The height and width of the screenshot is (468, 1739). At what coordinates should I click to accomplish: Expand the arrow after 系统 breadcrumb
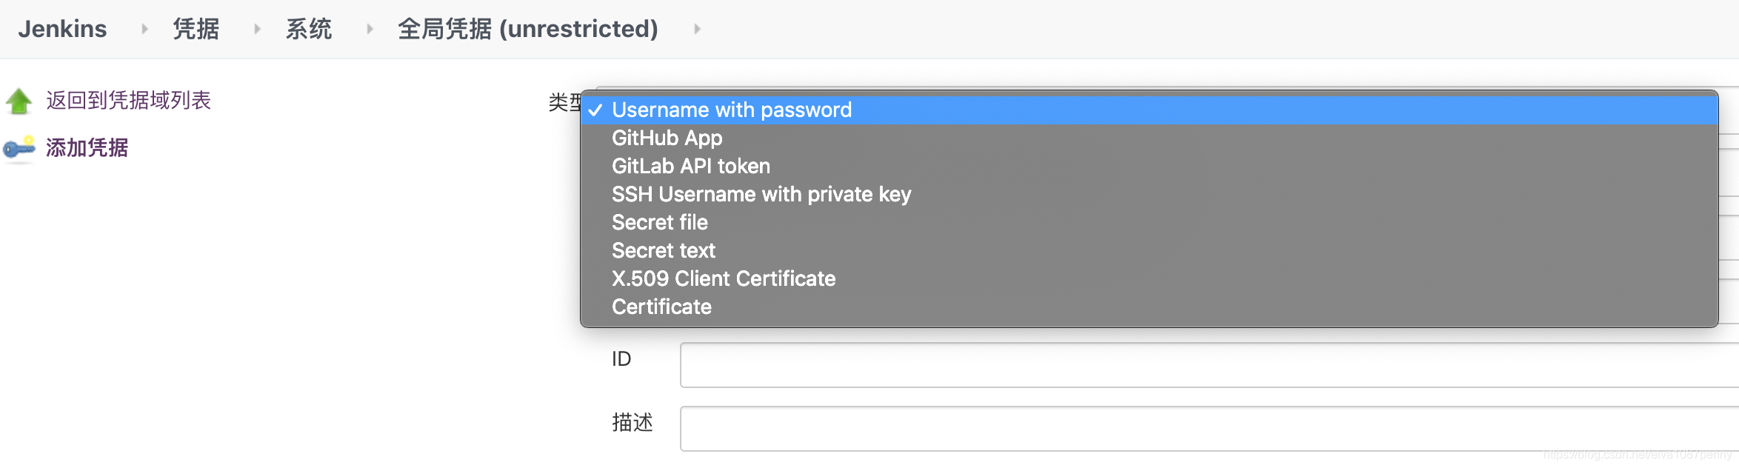(370, 29)
